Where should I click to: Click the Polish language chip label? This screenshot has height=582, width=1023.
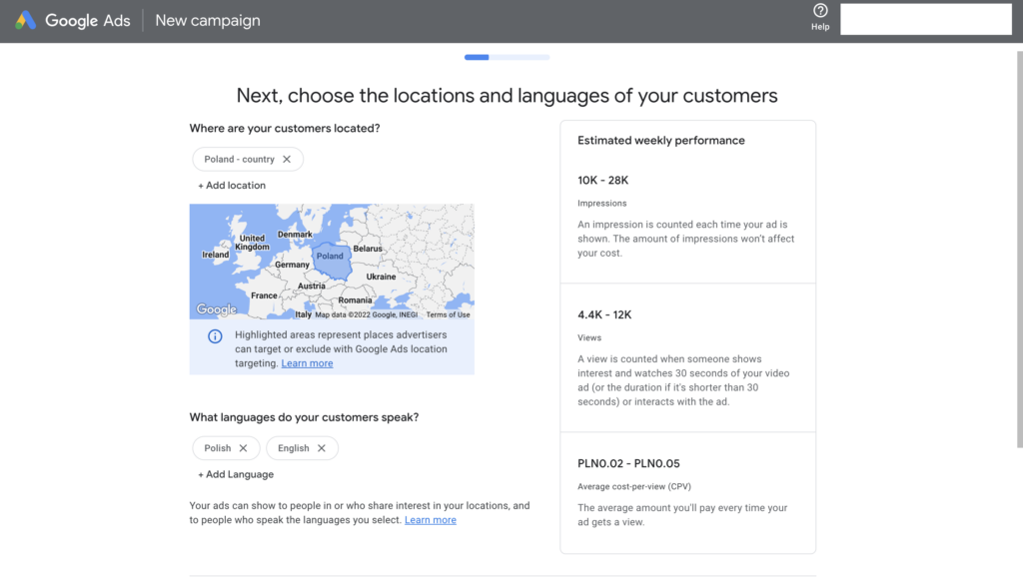point(217,448)
